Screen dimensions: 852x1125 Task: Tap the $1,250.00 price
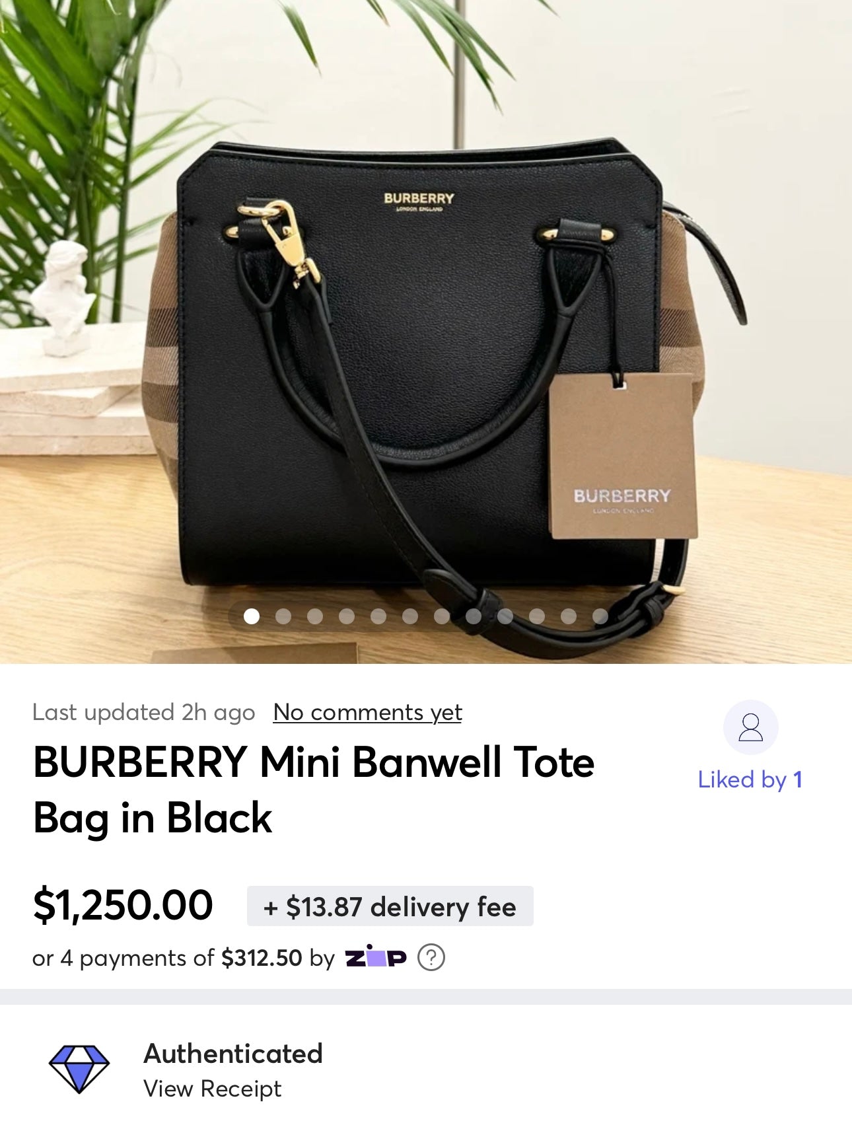tap(123, 905)
